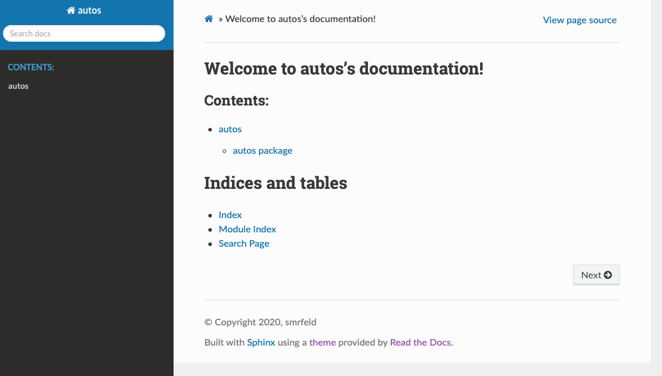Screen dimensions: 662x376
Task: Go to the Index link
Action: pyautogui.click(x=230, y=215)
